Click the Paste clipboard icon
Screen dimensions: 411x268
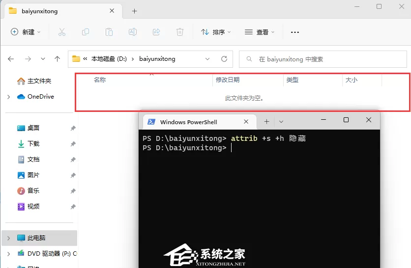tap(109, 32)
